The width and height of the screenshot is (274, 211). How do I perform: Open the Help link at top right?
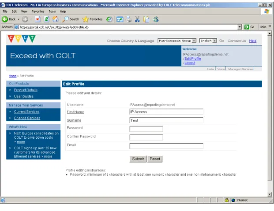pyautogui.click(x=253, y=41)
